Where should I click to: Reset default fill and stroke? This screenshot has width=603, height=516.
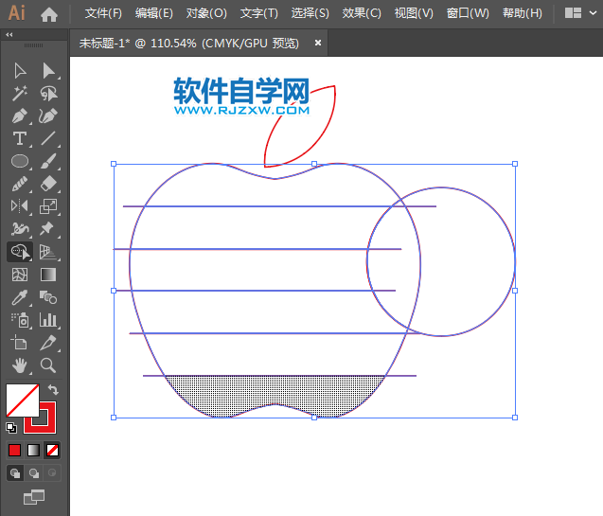click(11, 428)
